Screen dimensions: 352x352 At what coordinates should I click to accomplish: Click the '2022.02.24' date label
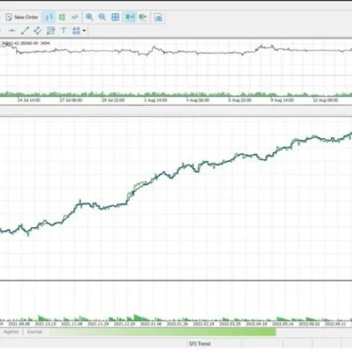pyautogui.click(x=203, y=324)
